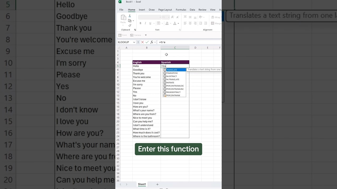Toggle Wrap Text option
The width and height of the screenshot is (337, 189).
tap(216, 17)
